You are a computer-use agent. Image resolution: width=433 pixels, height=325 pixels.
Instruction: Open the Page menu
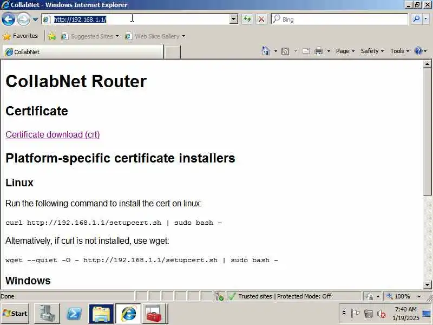(345, 51)
